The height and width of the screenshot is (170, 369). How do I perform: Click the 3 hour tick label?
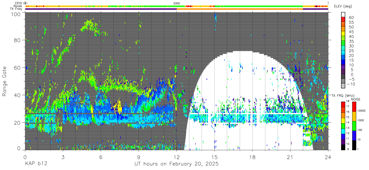click(x=63, y=157)
